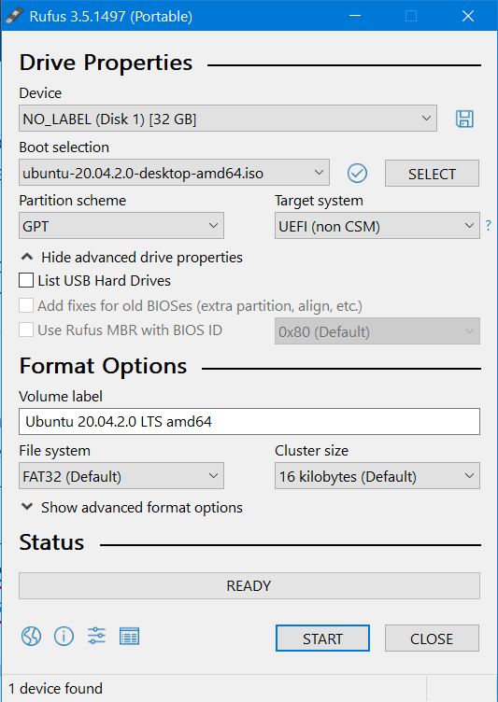Viewport: 498px width, 702px height.
Task: Click the ISO checksum checkmark icon
Action: pyautogui.click(x=357, y=174)
